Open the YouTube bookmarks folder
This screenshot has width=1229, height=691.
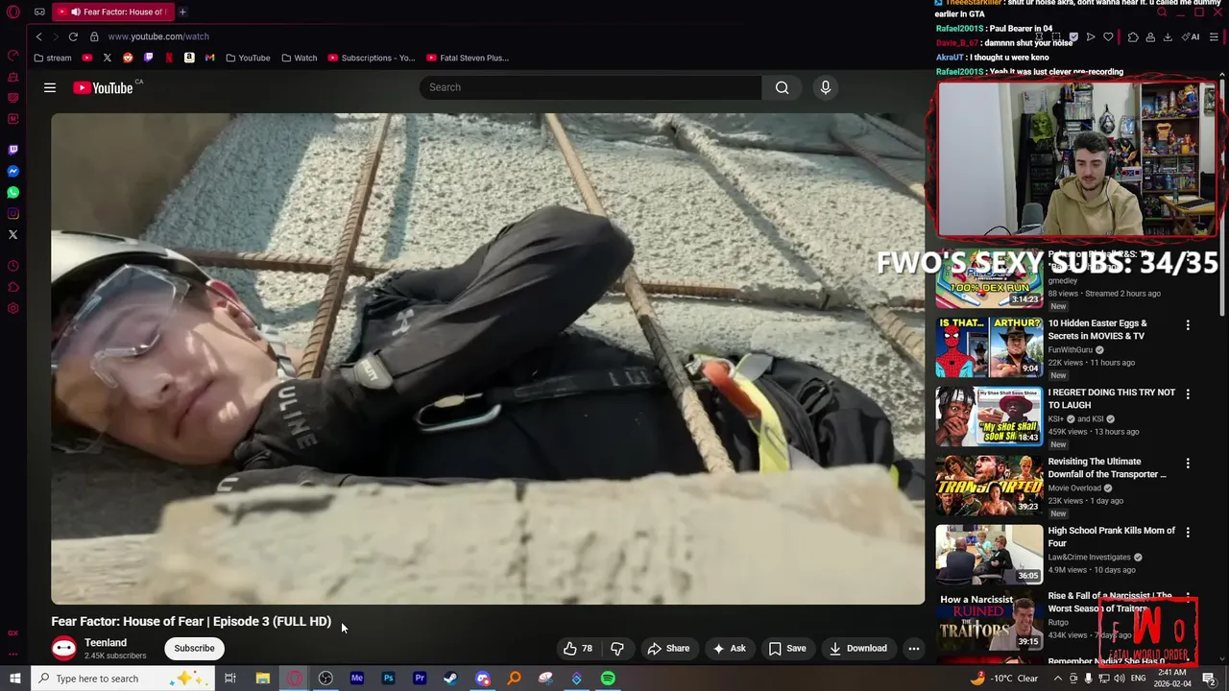tap(248, 58)
